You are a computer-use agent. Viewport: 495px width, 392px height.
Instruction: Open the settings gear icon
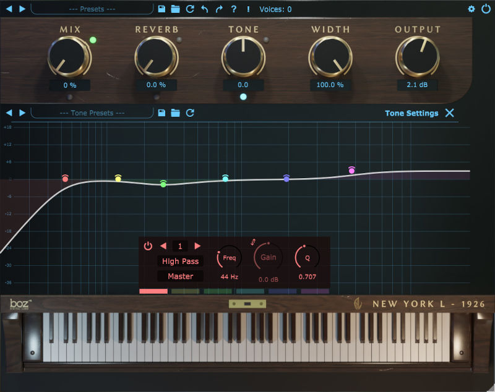point(471,9)
